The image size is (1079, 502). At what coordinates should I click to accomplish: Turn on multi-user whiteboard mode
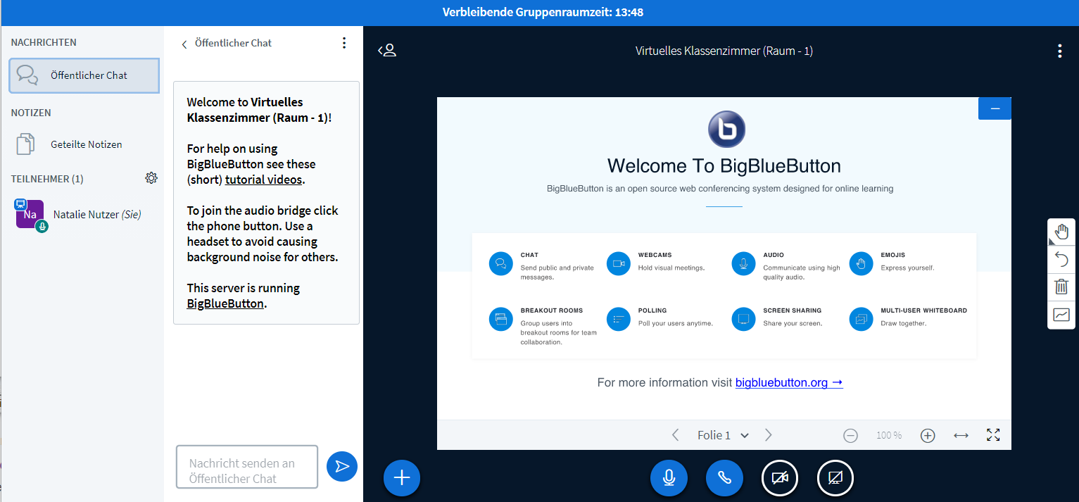point(1061,315)
